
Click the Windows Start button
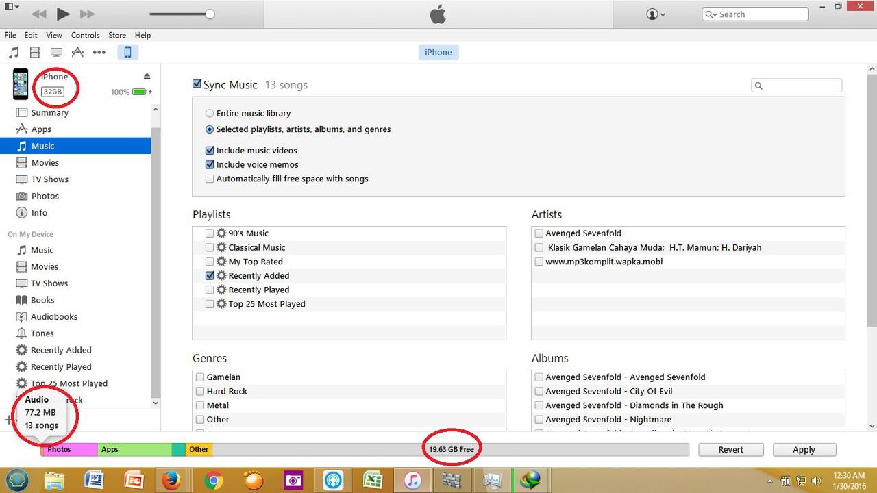click(x=17, y=480)
